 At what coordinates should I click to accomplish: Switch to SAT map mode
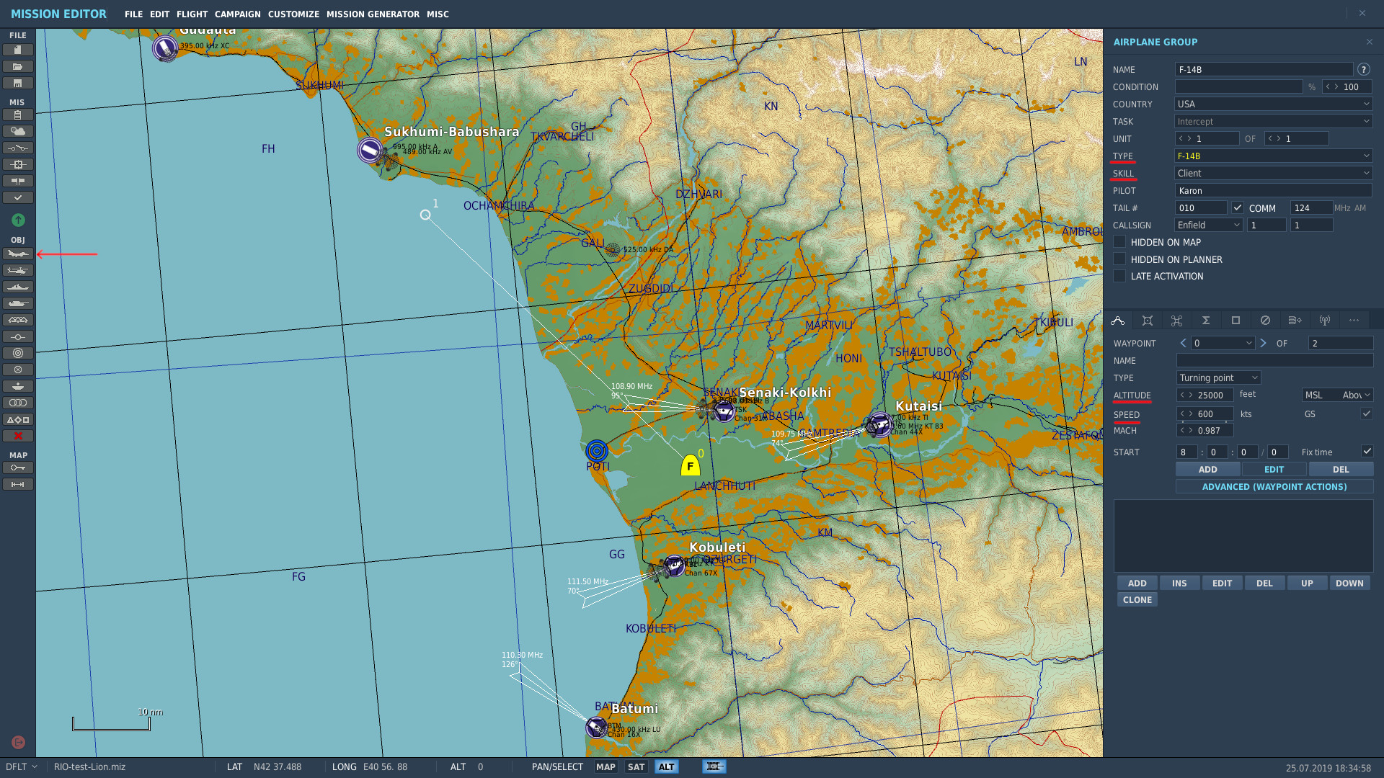point(635,766)
